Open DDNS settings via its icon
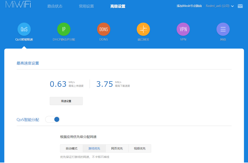The image size is (248, 163). click(x=104, y=29)
